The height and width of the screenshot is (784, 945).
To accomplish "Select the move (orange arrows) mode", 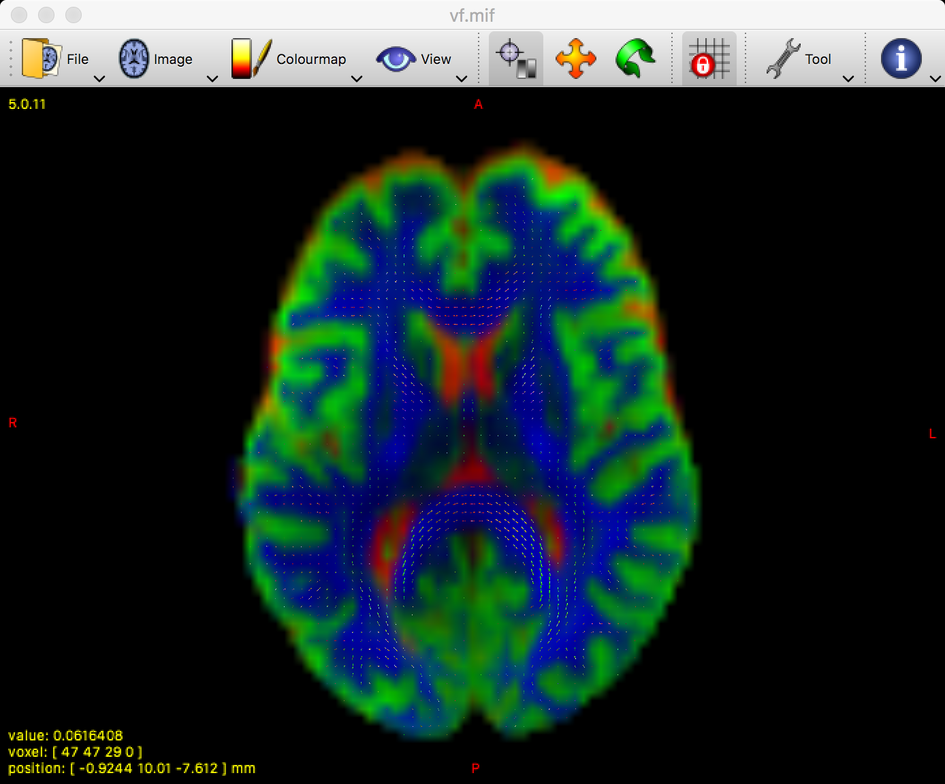I will point(575,59).
